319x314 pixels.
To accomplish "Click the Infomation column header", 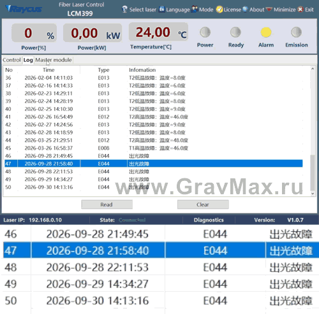I will click(142, 70).
